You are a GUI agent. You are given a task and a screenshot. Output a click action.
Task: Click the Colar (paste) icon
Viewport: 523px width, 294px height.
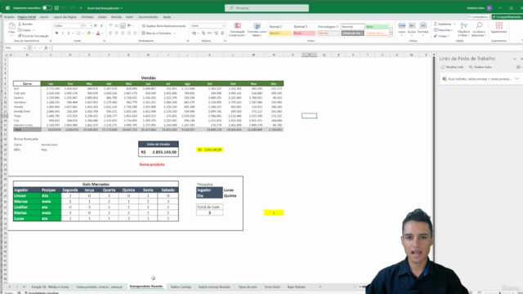pos(11,26)
